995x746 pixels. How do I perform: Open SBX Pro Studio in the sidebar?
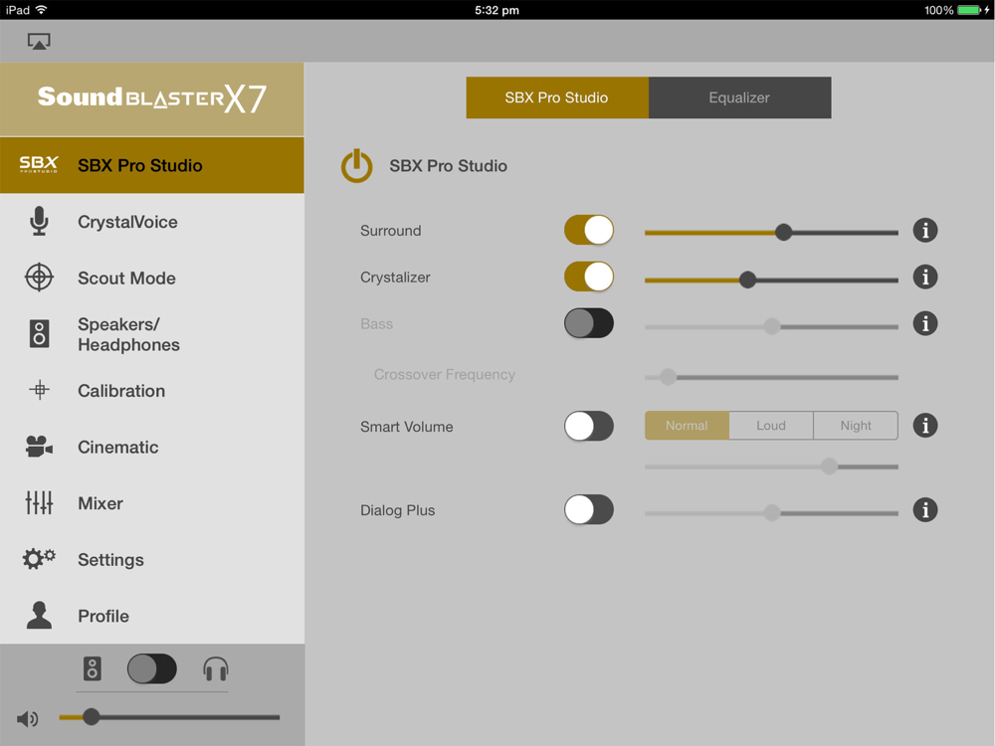[151, 165]
